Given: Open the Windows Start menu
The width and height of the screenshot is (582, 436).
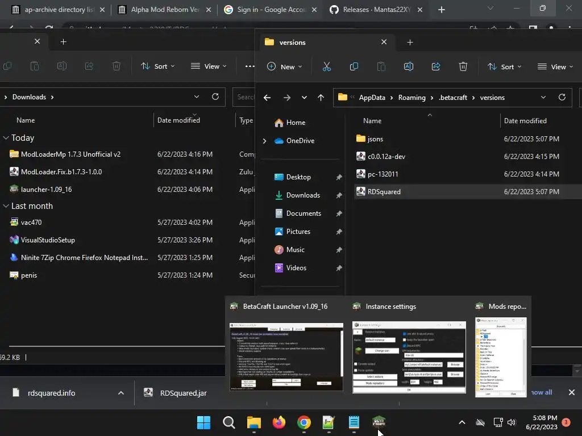Looking at the screenshot, I should pyautogui.click(x=203, y=422).
